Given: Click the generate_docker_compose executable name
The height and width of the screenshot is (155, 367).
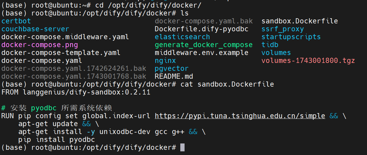Looking at the screenshot, I should pyautogui.click(x=204, y=45).
